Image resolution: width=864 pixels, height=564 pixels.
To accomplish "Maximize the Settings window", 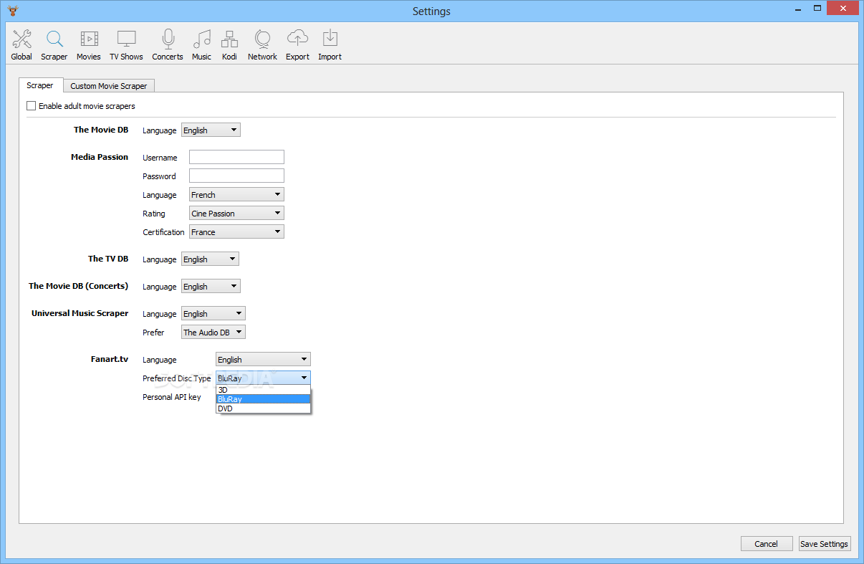I will 817,8.
